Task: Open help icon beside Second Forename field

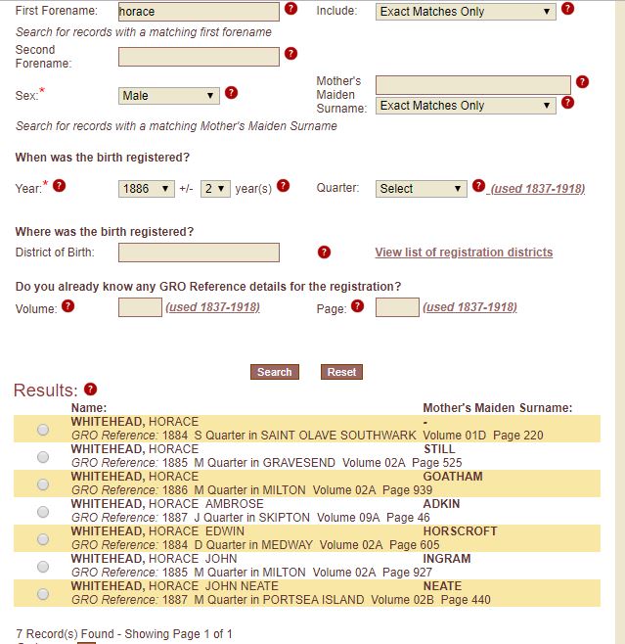Action: (290, 54)
